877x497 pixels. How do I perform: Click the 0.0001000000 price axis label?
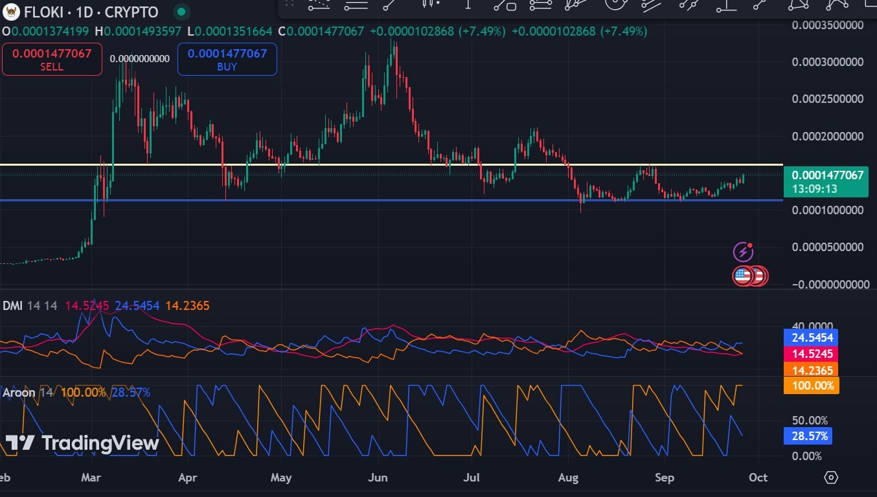point(828,210)
